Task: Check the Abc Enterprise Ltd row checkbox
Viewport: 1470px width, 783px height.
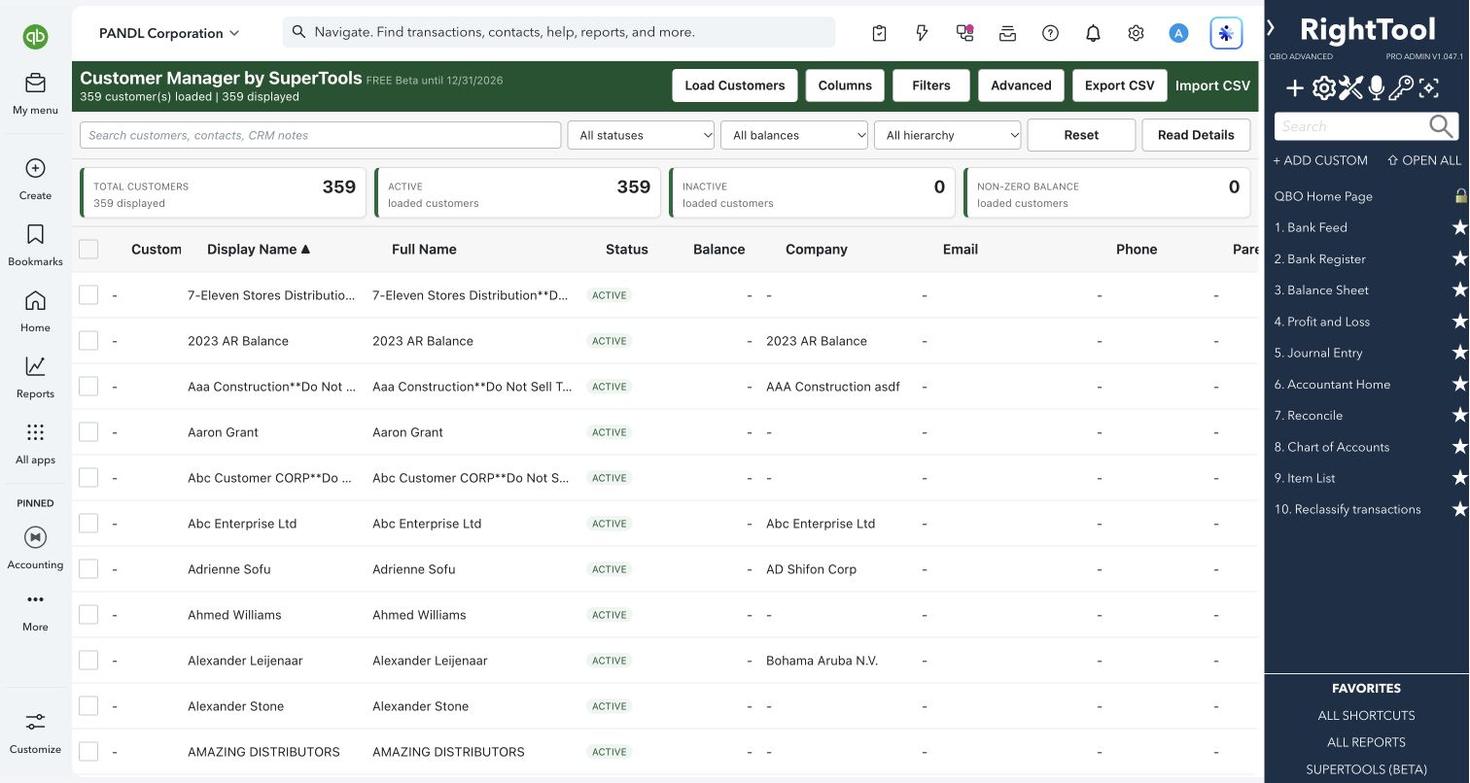Action: click(88, 524)
